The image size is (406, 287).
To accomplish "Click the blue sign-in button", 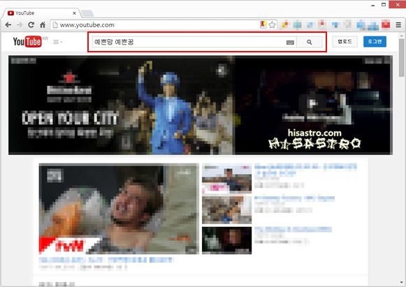I will click(x=375, y=42).
